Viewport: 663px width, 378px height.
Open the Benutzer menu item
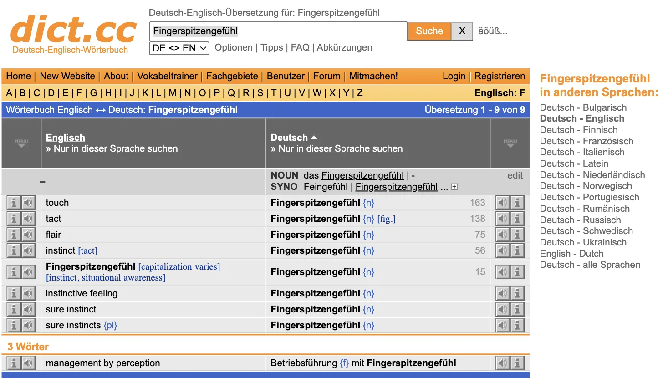click(x=286, y=76)
